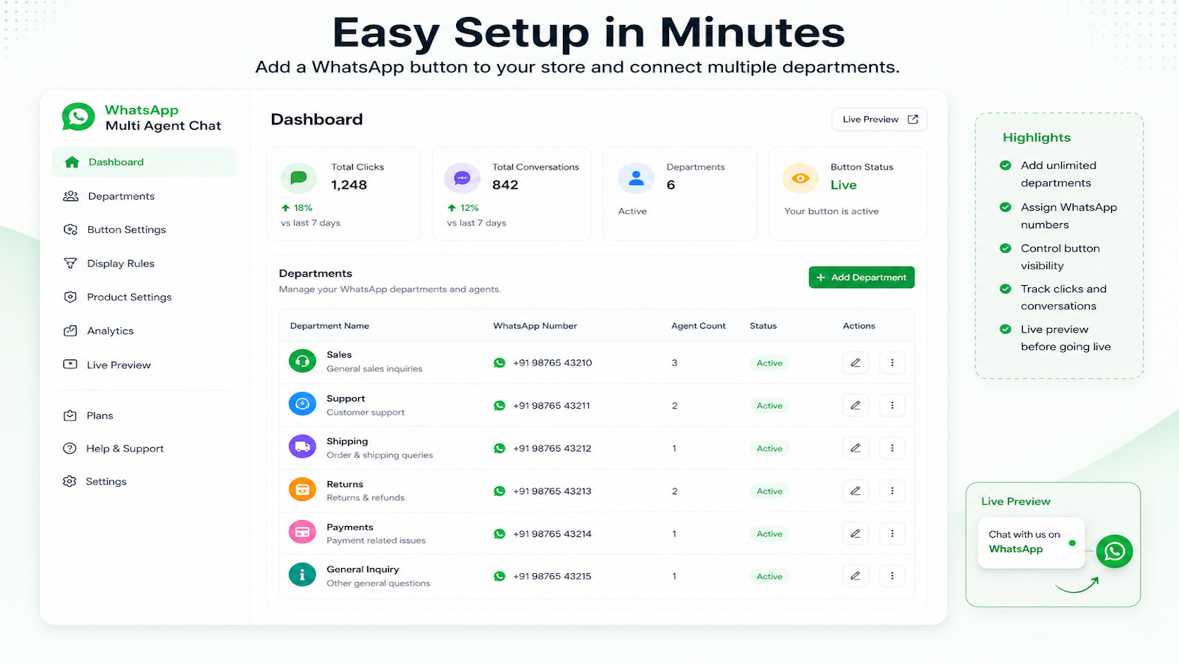Image resolution: width=1179 pixels, height=663 pixels.
Task: Click the Total Clicks chat bubble icon
Action: pos(298,178)
